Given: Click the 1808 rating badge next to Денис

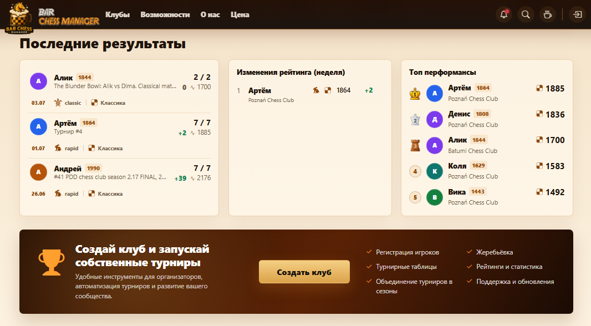Looking at the screenshot, I should [482, 114].
